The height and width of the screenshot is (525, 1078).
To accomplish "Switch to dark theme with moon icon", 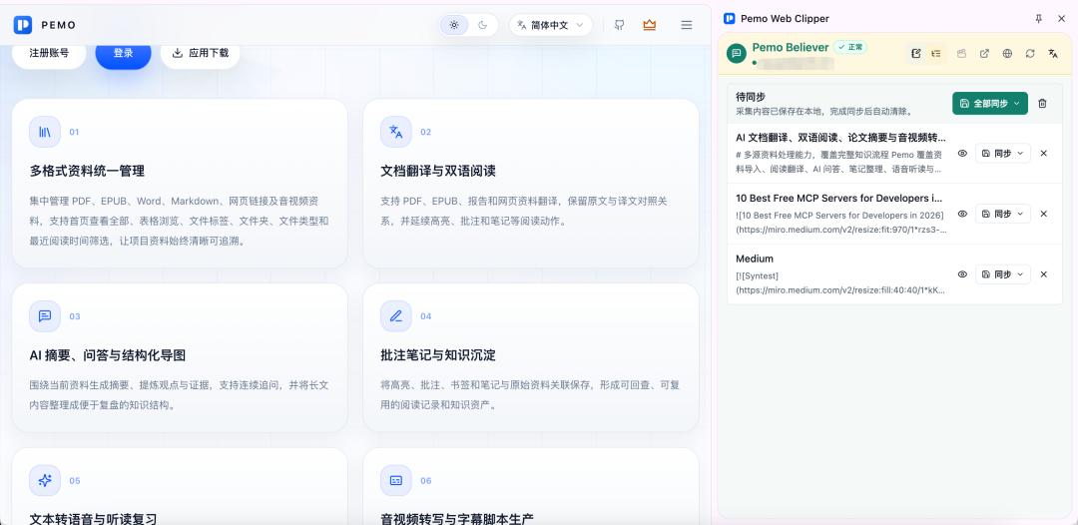I will pos(483,25).
